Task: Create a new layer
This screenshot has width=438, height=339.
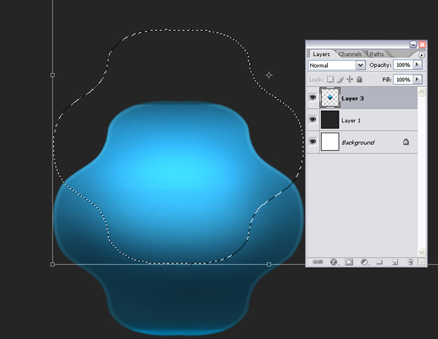Action: point(394,262)
